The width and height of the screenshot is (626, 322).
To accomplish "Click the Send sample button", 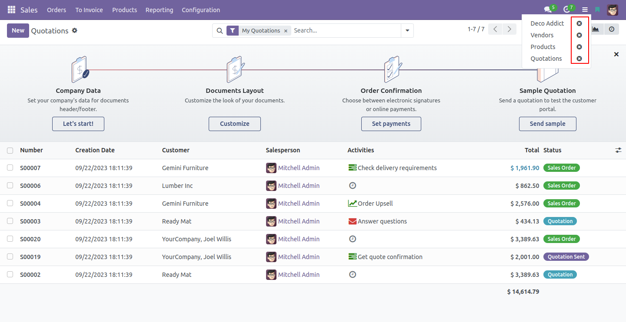I will click(x=548, y=124).
